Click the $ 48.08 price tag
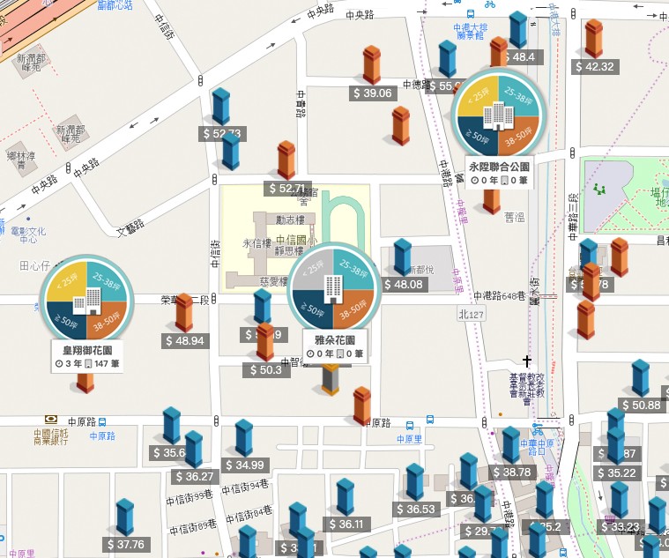Image resolution: width=669 pixels, height=558 pixels. tap(404, 284)
